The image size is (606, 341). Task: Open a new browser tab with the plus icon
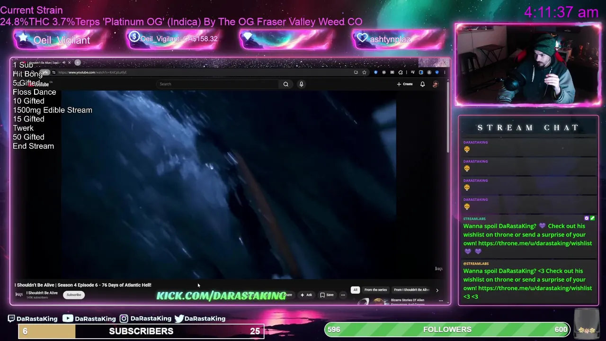[x=78, y=63]
